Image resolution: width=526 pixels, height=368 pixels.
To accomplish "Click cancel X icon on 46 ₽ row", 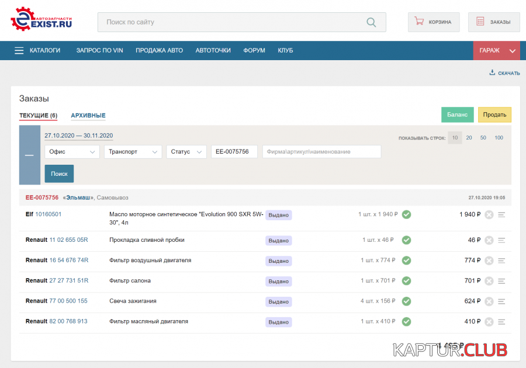I will click(489, 240).
